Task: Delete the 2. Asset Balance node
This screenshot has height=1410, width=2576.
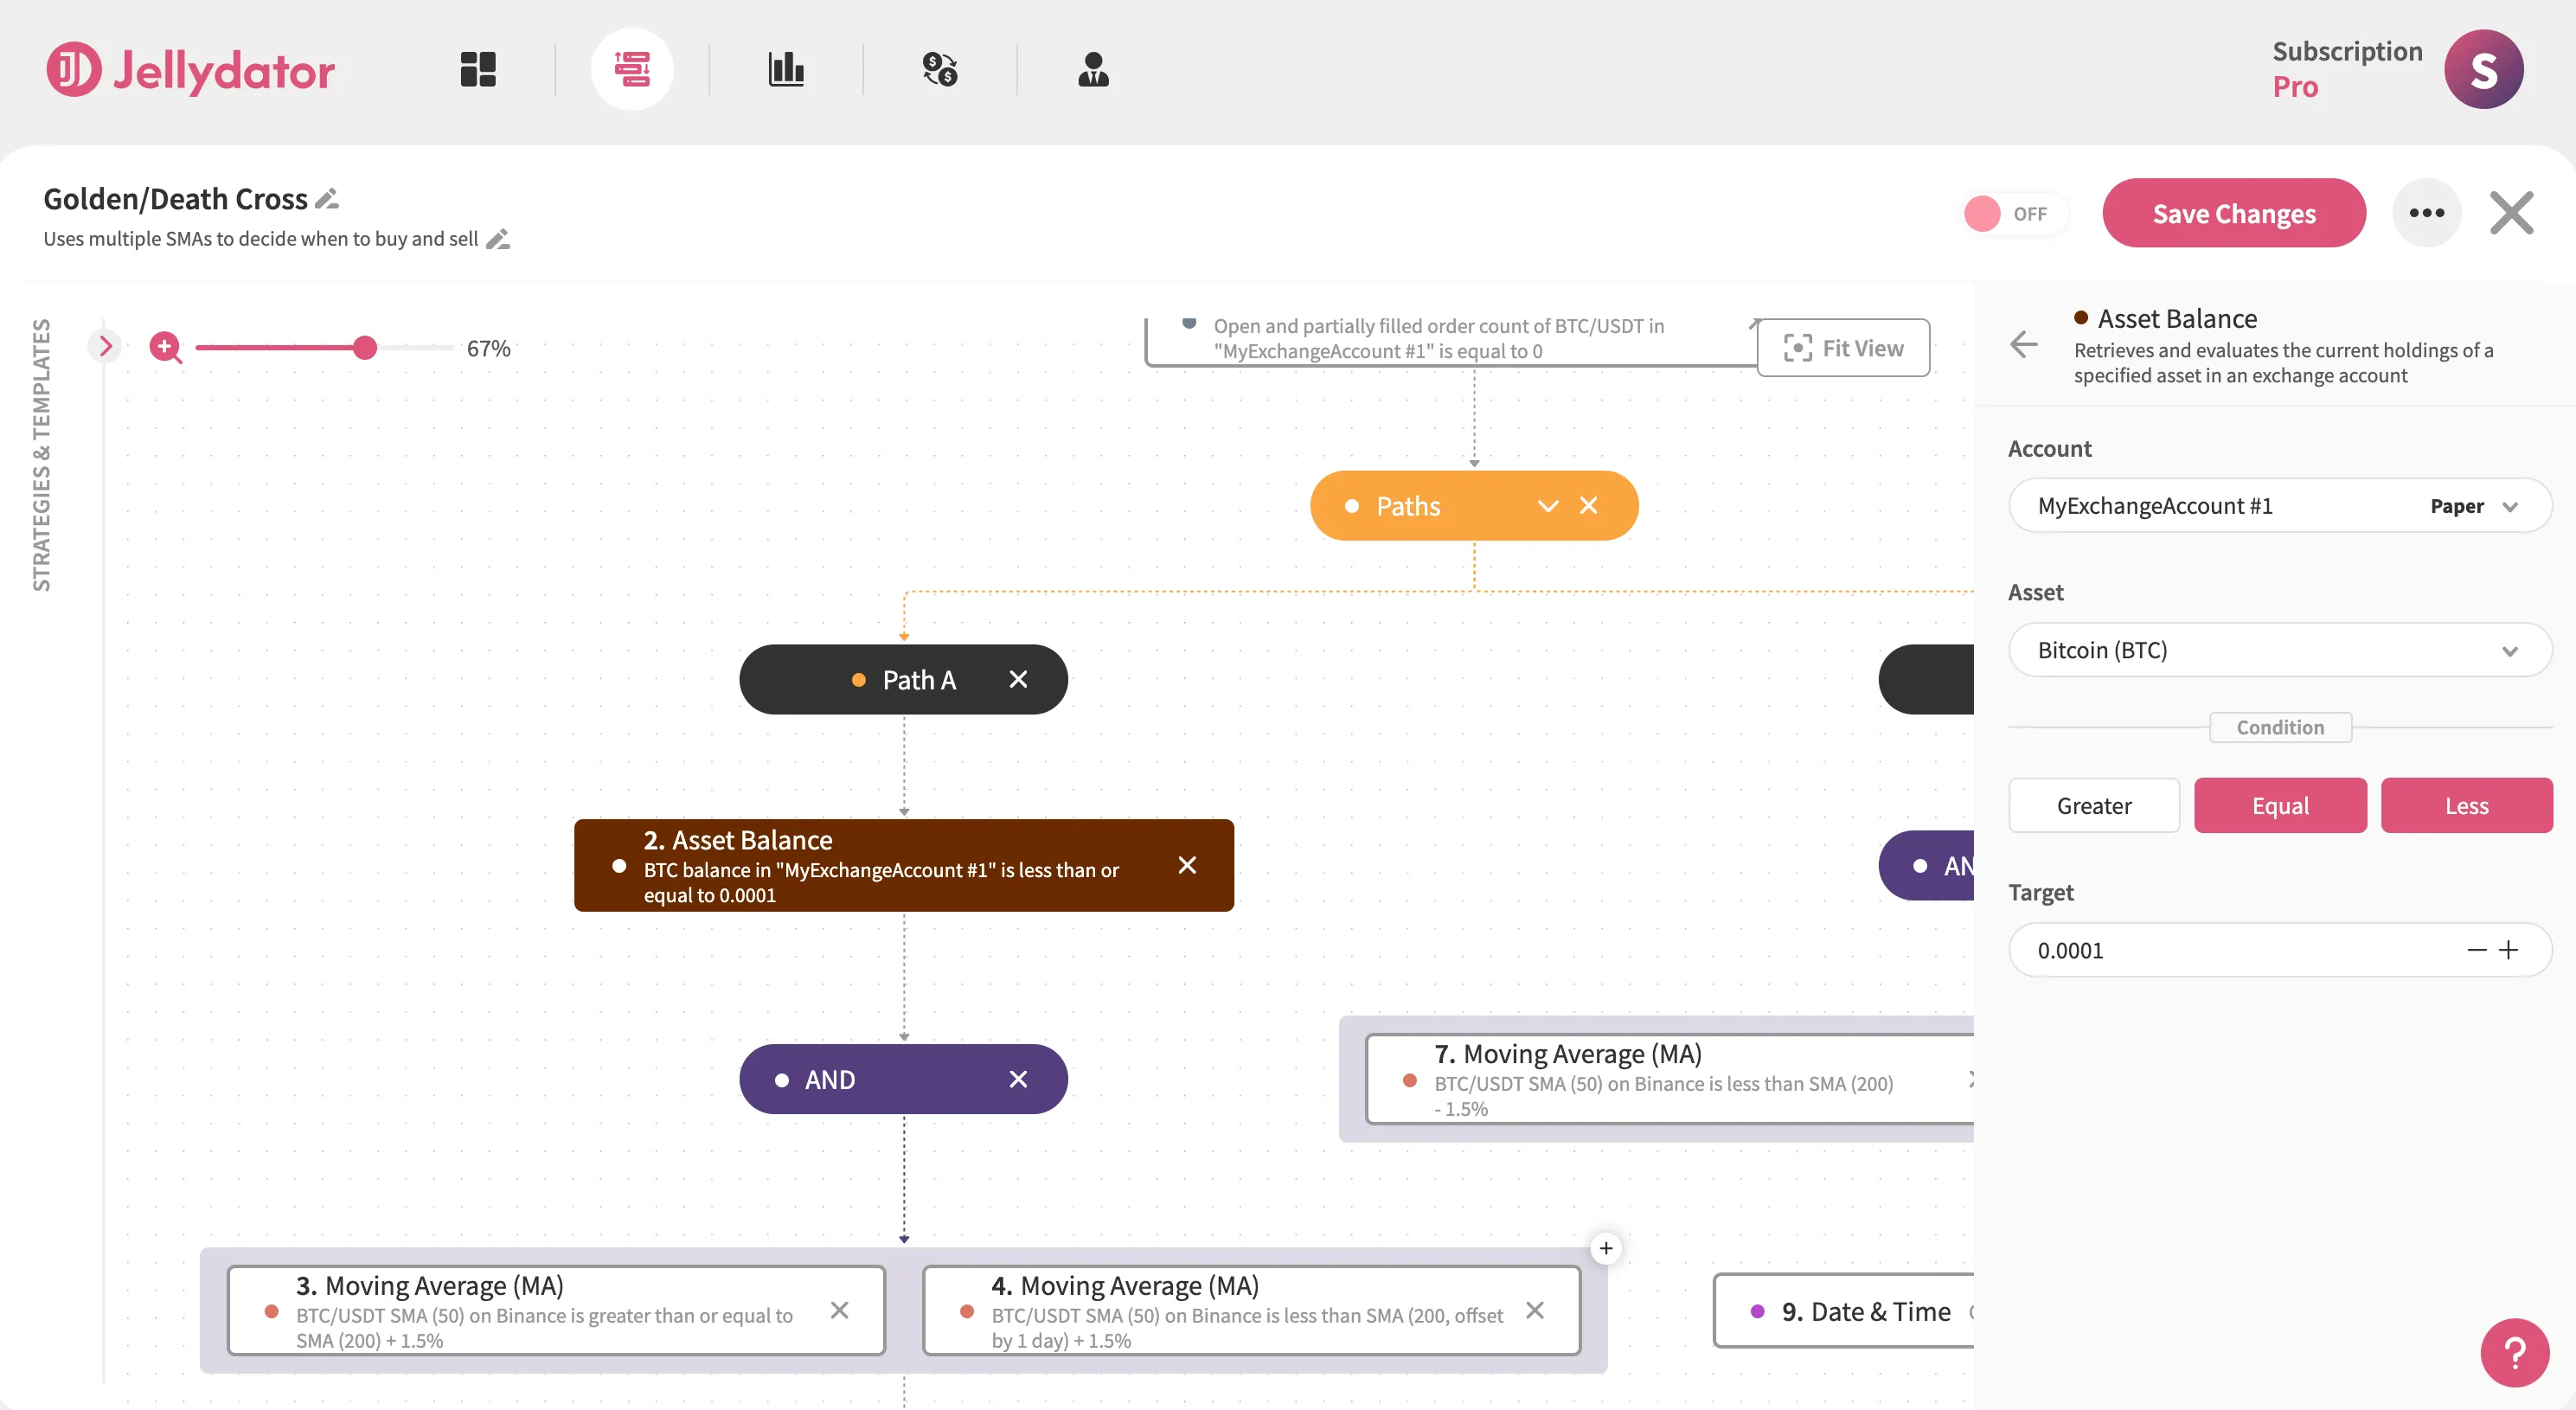Action: pyautogui.click(x=1187, y=865)
